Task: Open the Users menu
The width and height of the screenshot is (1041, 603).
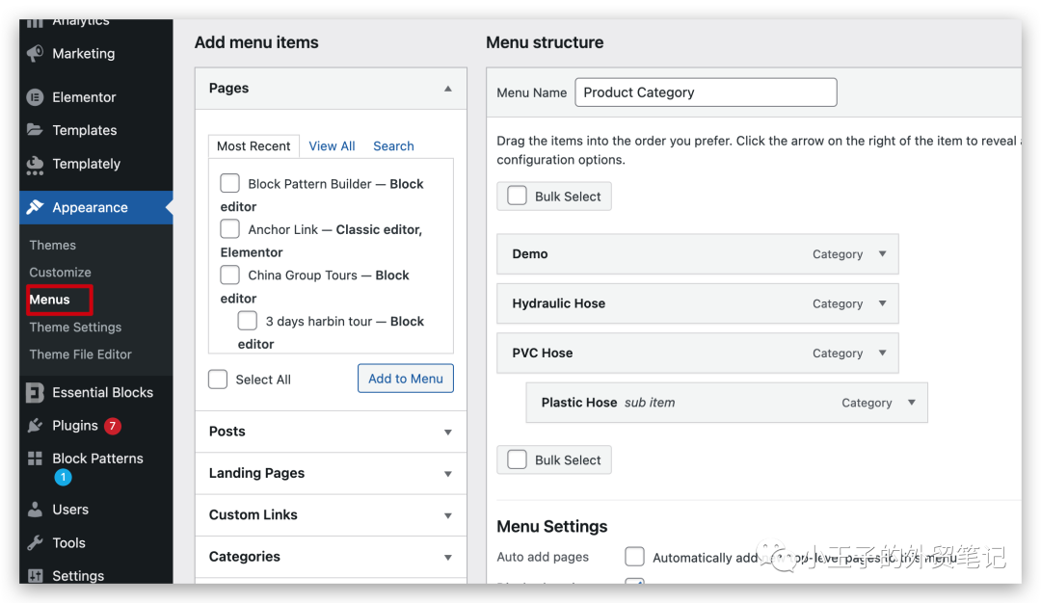Action: pyautogui.click(x=70, y=510)
